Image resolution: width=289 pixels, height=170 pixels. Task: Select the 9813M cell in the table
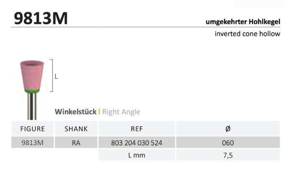pos(32,143)
